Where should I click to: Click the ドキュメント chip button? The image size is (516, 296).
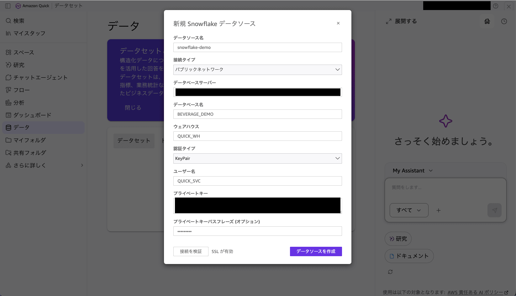coord(409,256)
